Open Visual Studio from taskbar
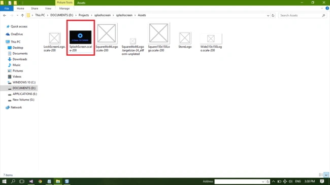330x185 pixels. coord(31,181)
